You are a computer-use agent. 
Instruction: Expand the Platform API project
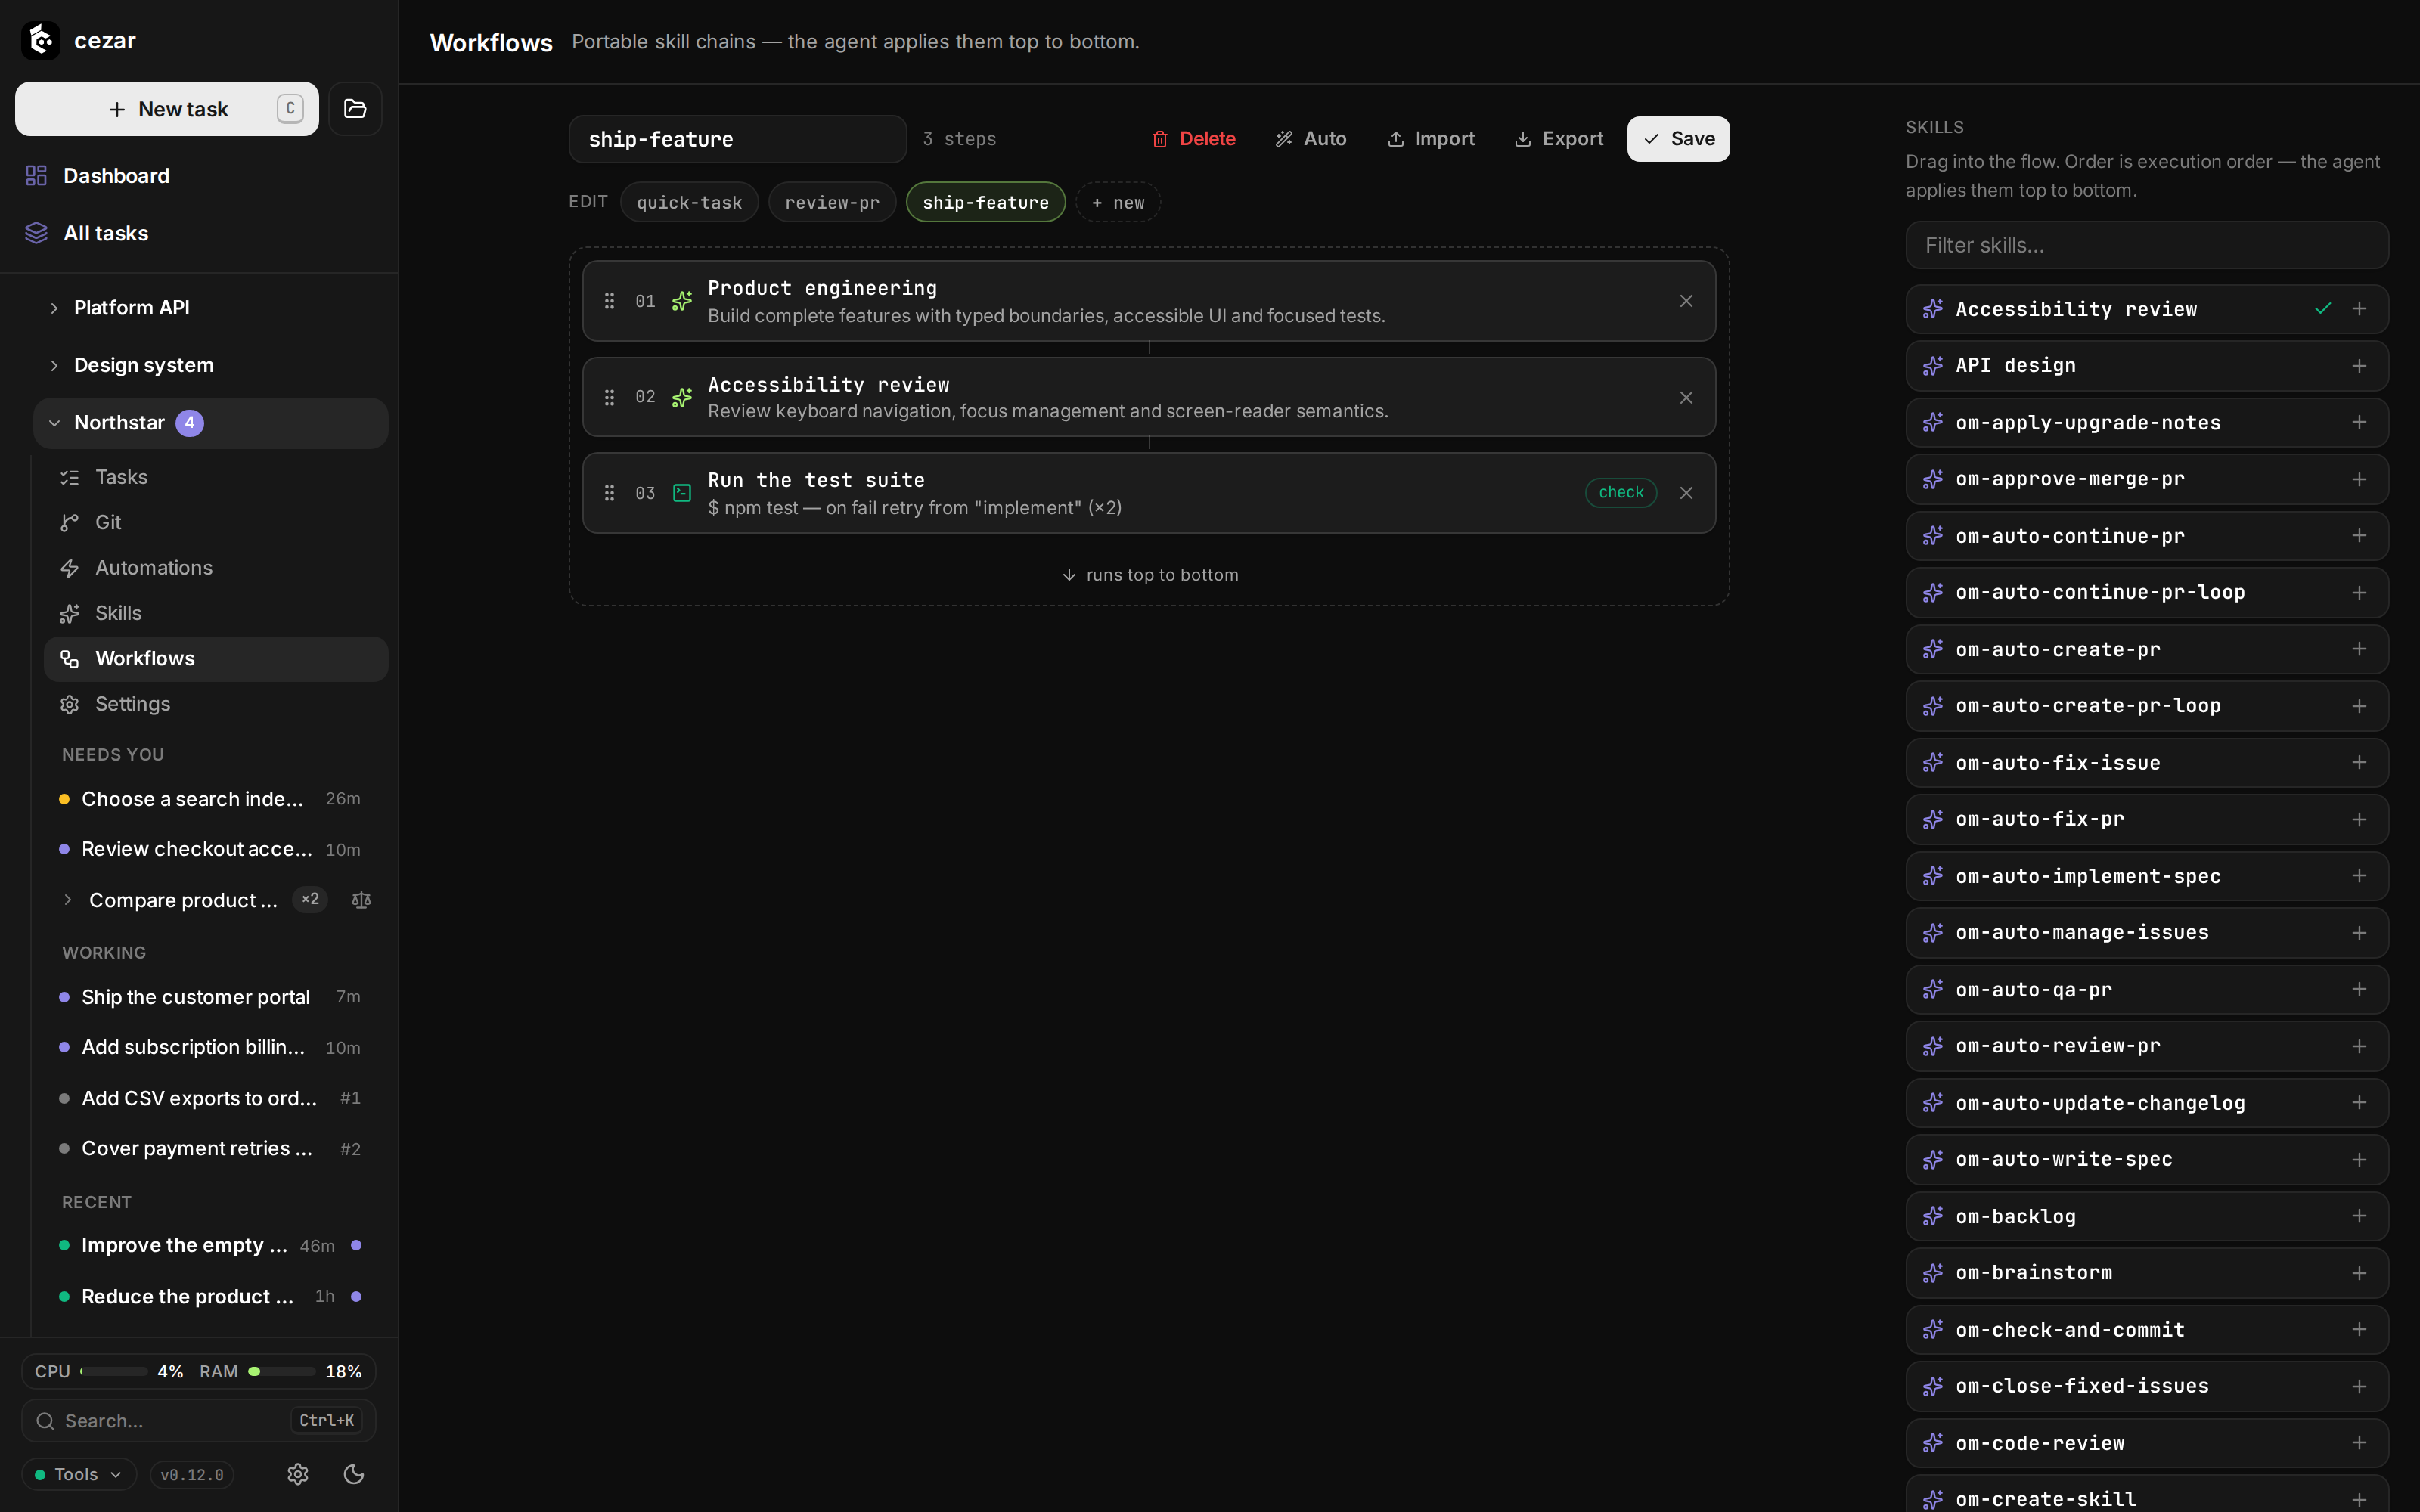click(x=54, y=308)
